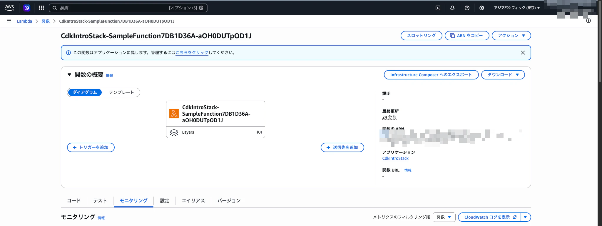Click the search bar in top navigation

click(128, 8)
